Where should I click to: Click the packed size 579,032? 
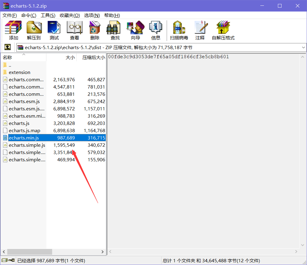coord(96,153)
